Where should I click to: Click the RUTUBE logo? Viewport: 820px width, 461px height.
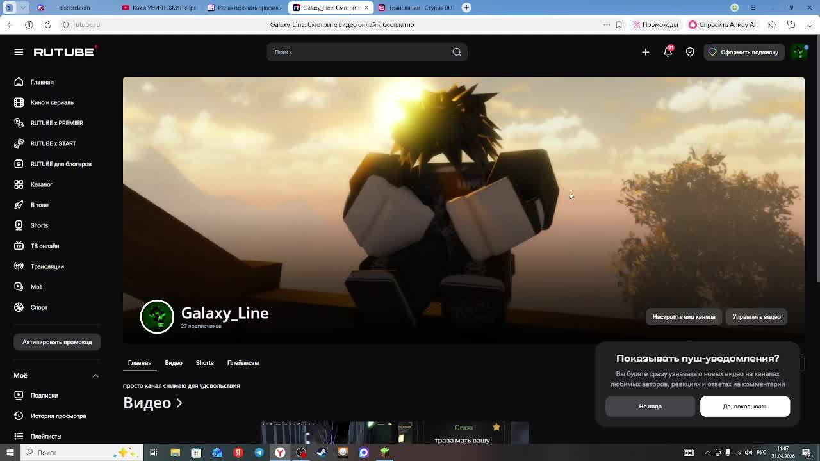click(65, 51)
